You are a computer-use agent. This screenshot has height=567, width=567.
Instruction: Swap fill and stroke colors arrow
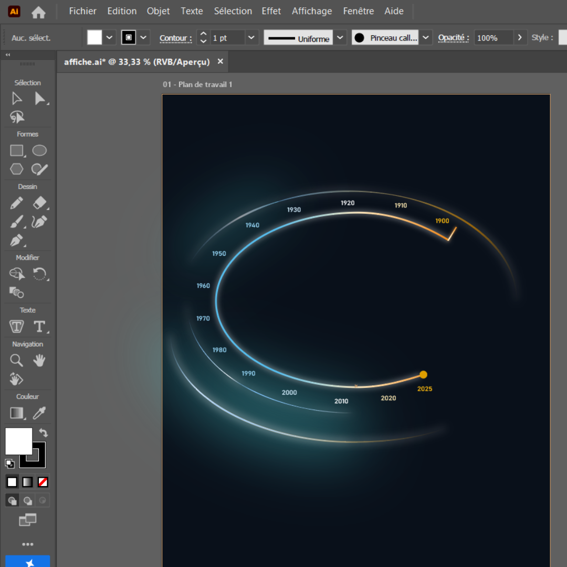tap(44, 433)
